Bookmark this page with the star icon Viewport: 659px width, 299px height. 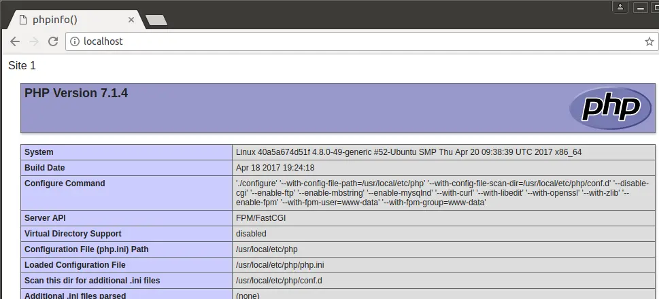click(649, 41)
